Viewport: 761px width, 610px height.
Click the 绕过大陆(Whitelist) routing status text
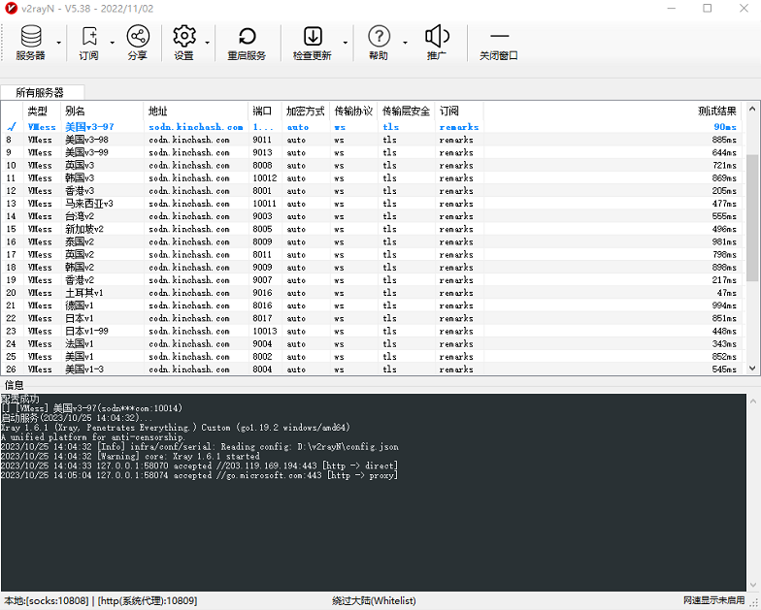[375, 601]
